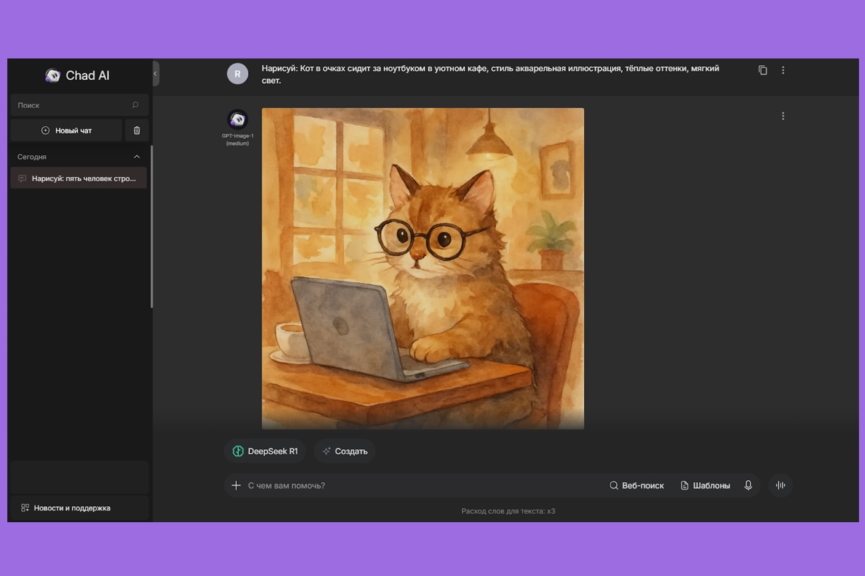Start a Новый чат

[x=67, y=131]
